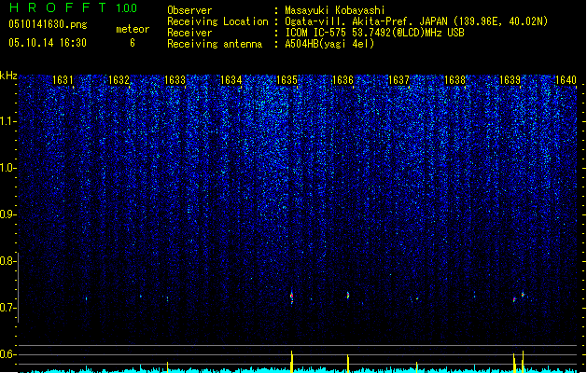This screenshot has width=587, height=373.
Task: Click the kHz axis unit label
Action: [8, 76]
